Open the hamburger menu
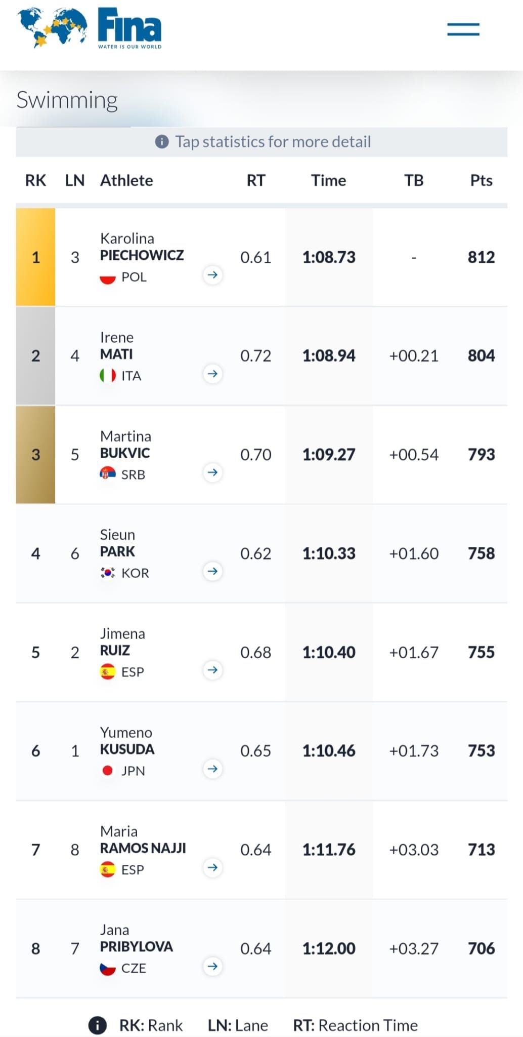 point(463,29)
